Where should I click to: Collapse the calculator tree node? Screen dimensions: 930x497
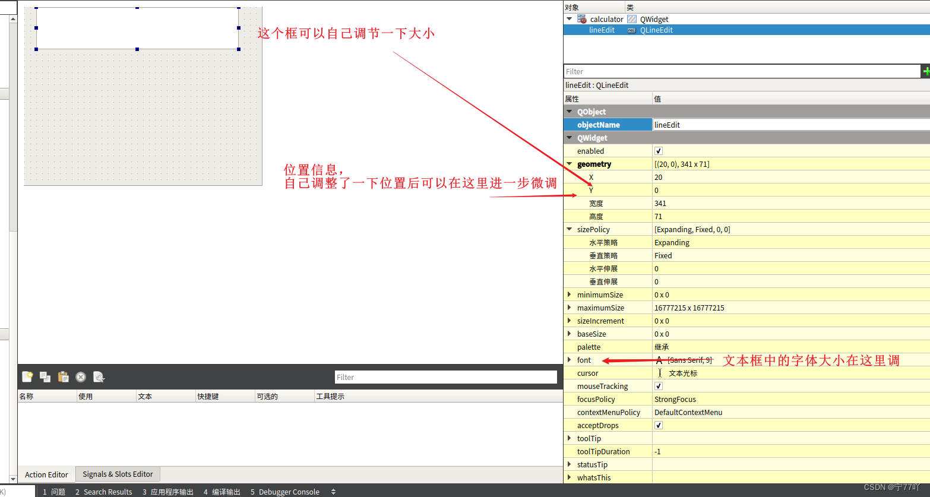570,19
